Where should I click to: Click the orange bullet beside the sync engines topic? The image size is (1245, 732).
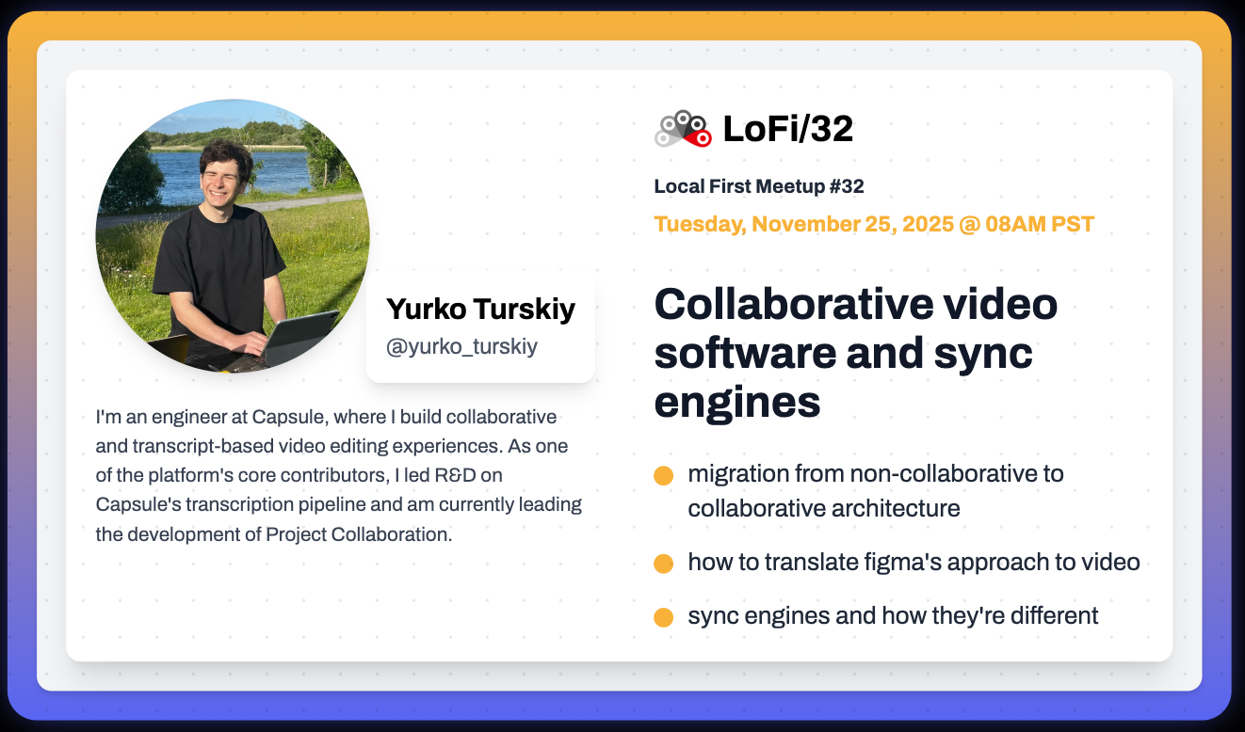coord(663,617)
